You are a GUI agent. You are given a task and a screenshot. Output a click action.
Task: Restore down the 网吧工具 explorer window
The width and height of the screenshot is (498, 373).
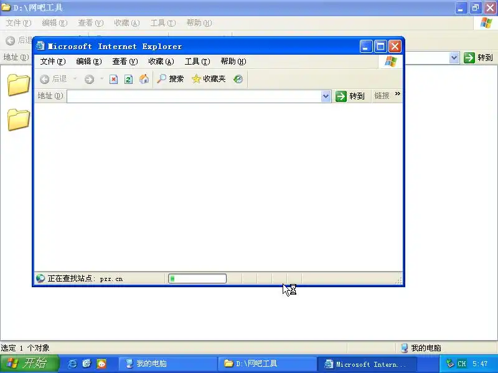click(476, 7)
